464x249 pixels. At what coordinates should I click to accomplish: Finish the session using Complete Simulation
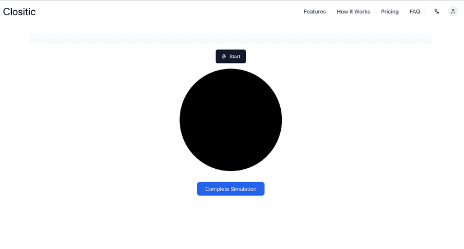(230, 189)
